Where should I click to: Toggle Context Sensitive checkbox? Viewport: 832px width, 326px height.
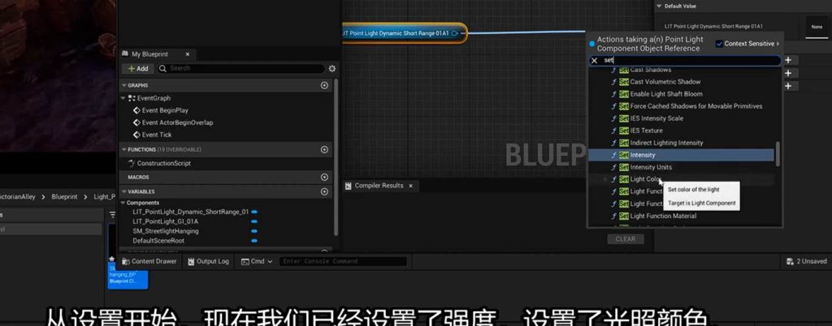tap(719, 44)
